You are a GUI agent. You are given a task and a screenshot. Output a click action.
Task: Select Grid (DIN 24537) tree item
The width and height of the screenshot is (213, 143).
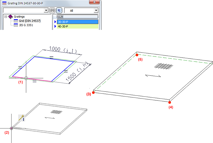click(x=30, y=21)
